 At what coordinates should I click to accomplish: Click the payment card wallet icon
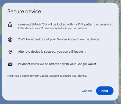tap(10, 64)
